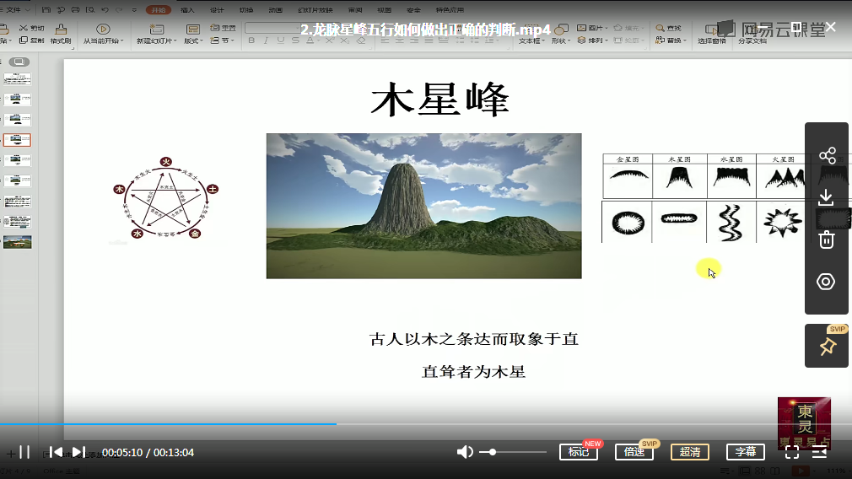Click the 标记 mark button
Image resolution: width=852 pixels, height=479 pixels.
pyautogui.click(x=579, y=452)
